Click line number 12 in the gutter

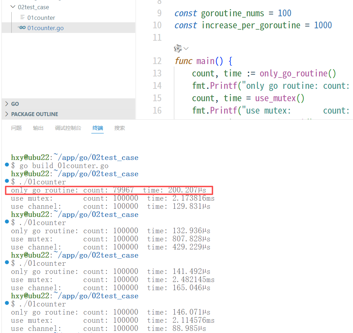pyautogui.click(x=157, y=61)
